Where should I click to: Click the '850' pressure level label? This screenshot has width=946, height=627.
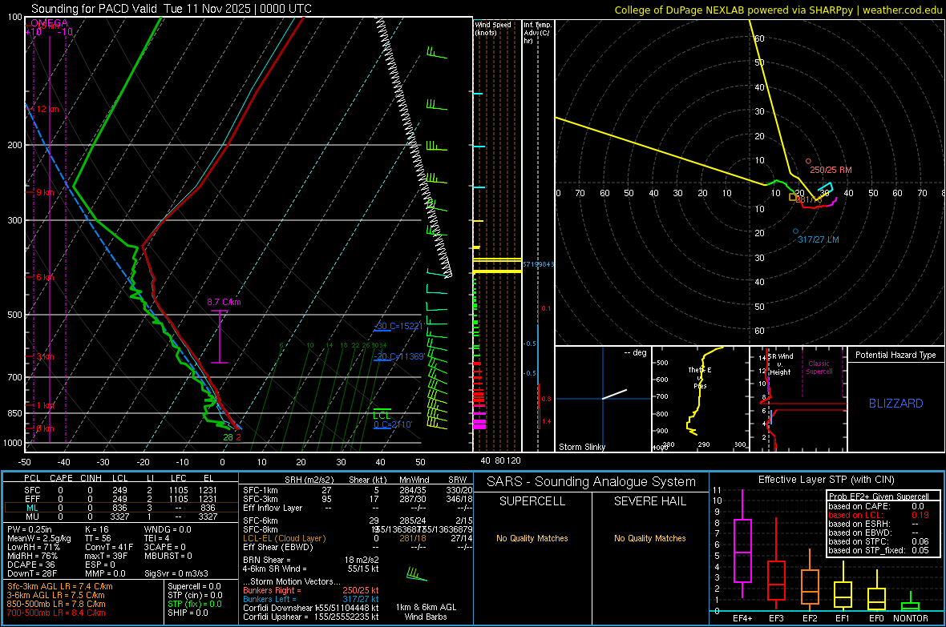(x=14, y=413)
